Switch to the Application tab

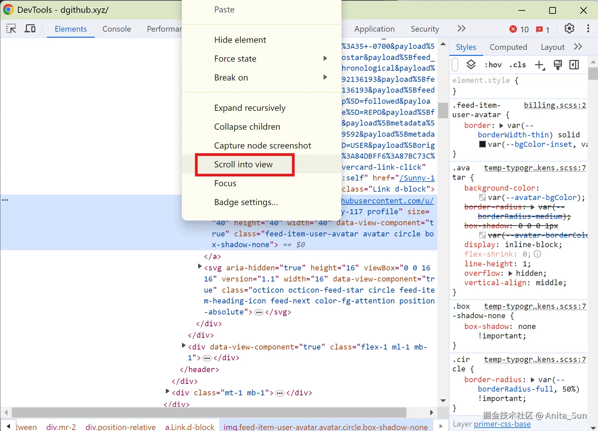[x=374, y=29]
